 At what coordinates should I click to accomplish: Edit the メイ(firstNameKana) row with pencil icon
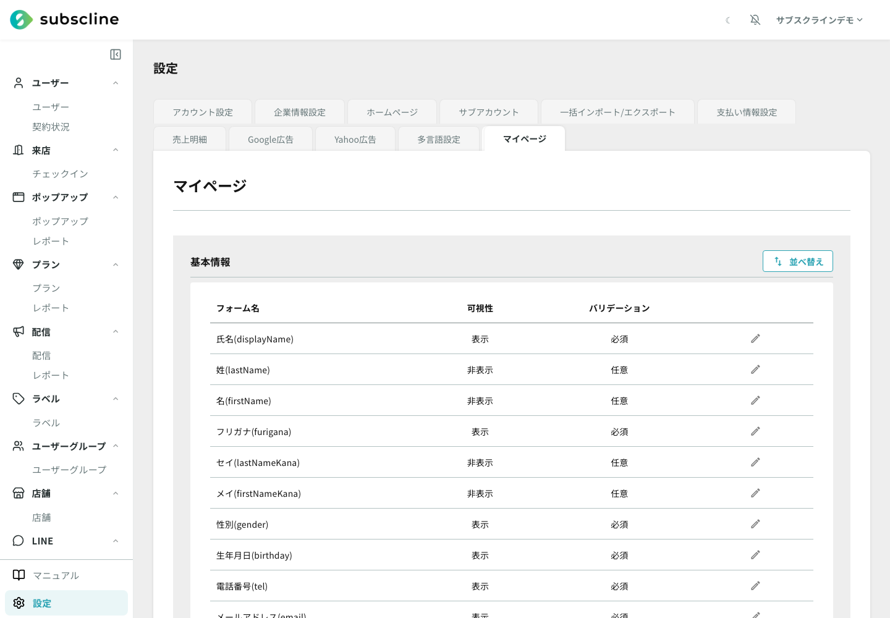pos(755,493)
